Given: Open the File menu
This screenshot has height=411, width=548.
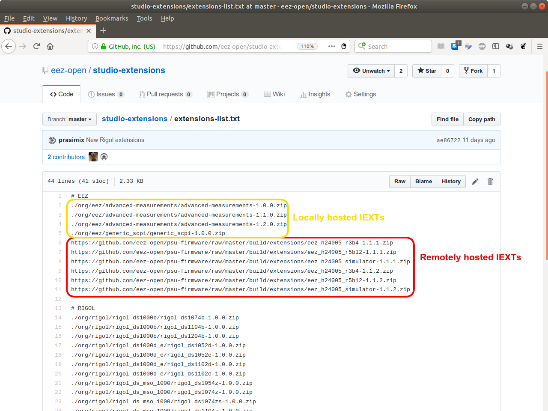Looking at the screenshot, I should 9,18.
